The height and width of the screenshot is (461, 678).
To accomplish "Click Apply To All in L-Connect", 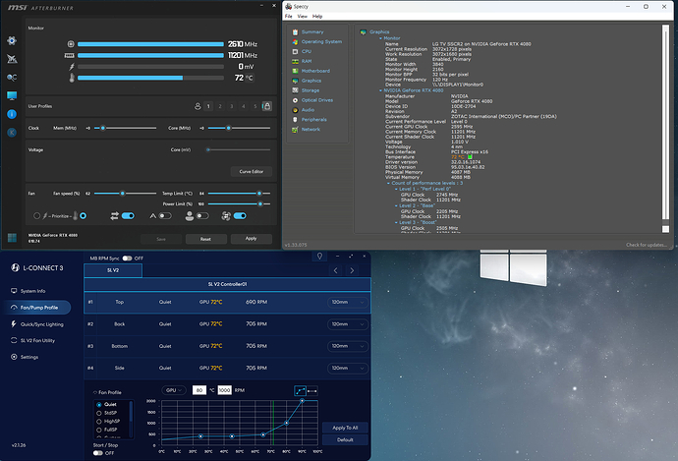I will tap(345, 428).
